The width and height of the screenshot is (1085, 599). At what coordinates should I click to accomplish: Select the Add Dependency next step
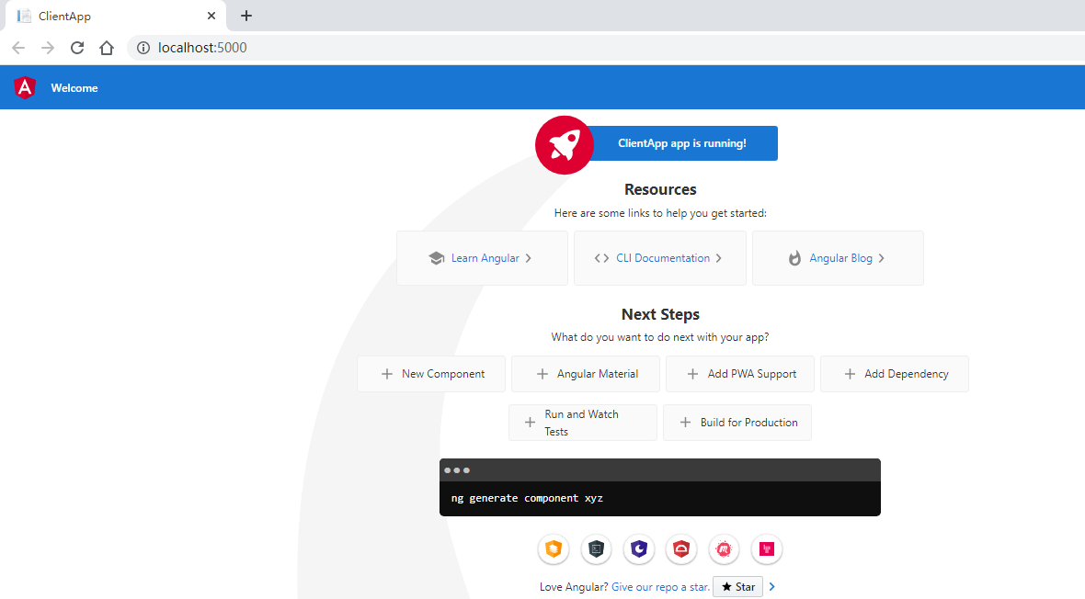(x=894, y=374)
